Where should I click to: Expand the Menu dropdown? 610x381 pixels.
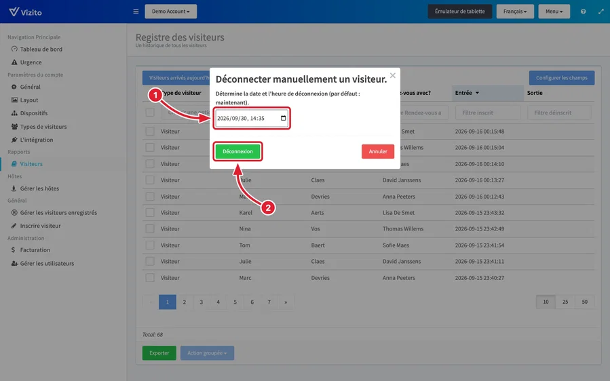pyautogui.click(x=554, y=12)
